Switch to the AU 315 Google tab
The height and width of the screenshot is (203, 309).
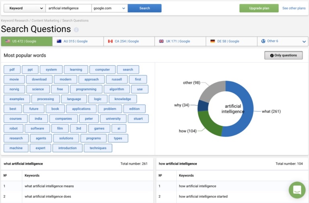78,41
